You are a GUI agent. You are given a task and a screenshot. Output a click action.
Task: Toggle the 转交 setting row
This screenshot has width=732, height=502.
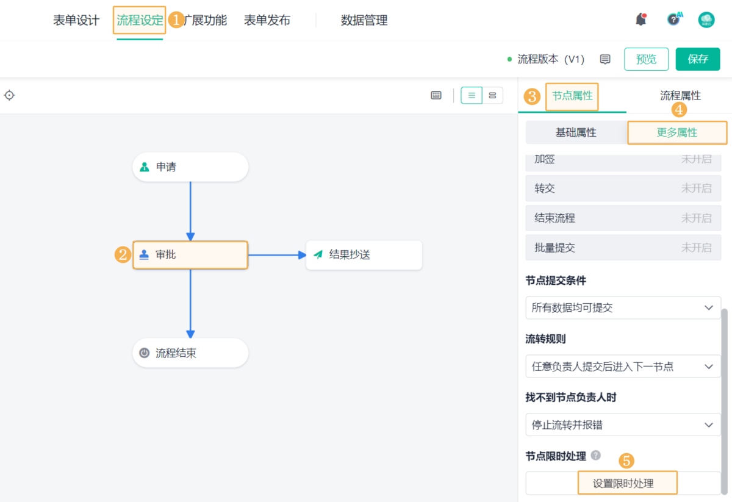(623, 188)
